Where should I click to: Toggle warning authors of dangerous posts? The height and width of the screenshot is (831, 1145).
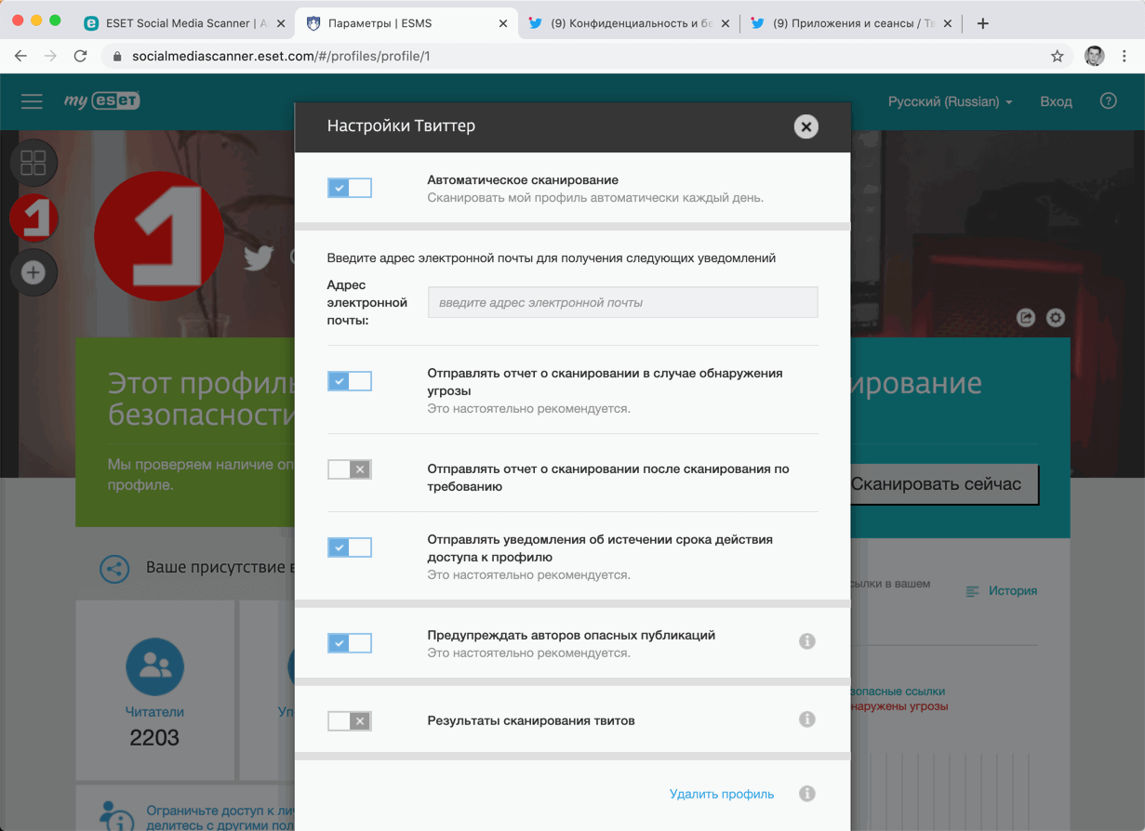tap(350, 643)
